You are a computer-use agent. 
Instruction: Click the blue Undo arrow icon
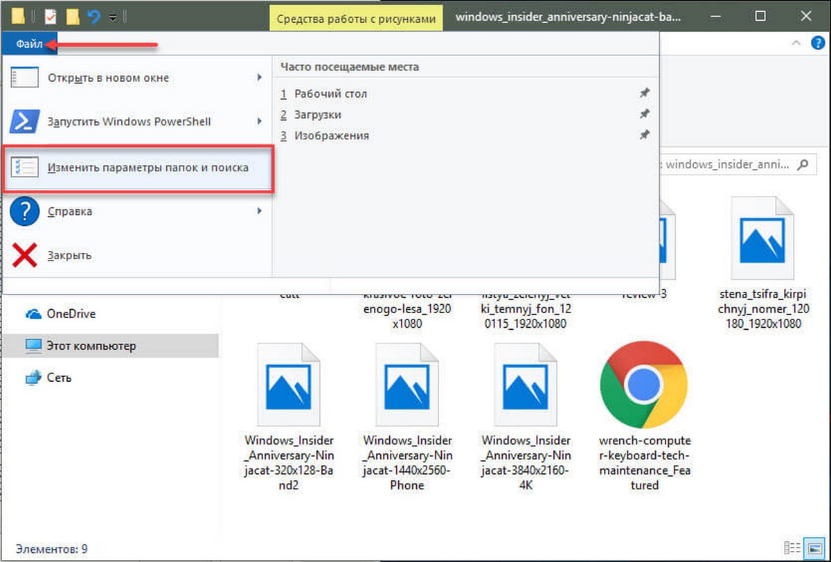point(93,16)
